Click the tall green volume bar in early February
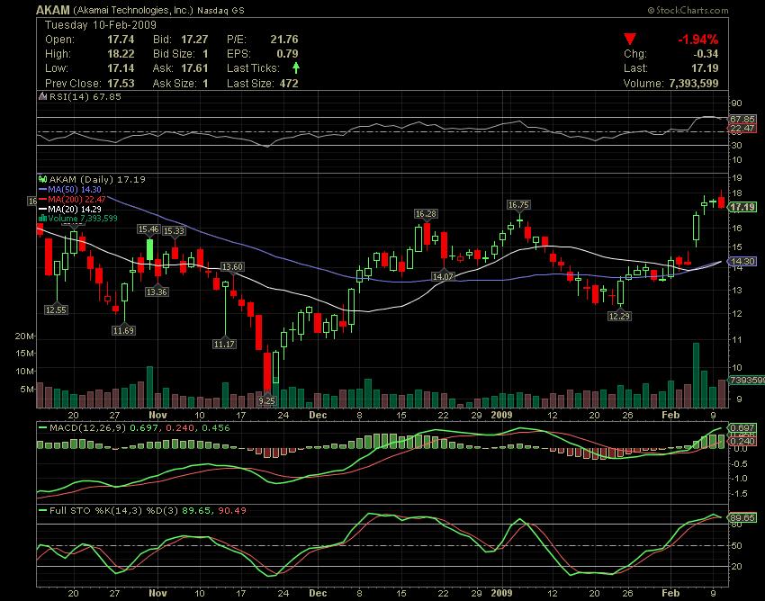Viewport: 765px width, 601px height. [696, 375]
